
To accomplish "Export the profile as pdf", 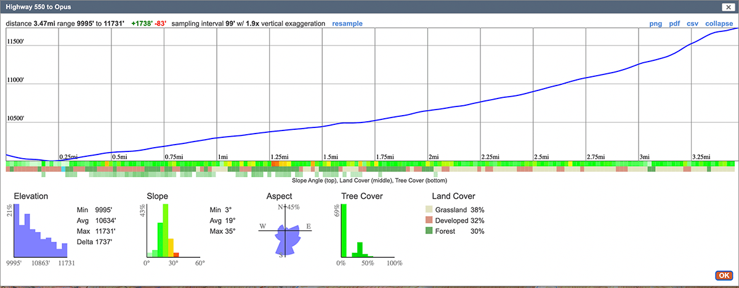I will (674, 23).
